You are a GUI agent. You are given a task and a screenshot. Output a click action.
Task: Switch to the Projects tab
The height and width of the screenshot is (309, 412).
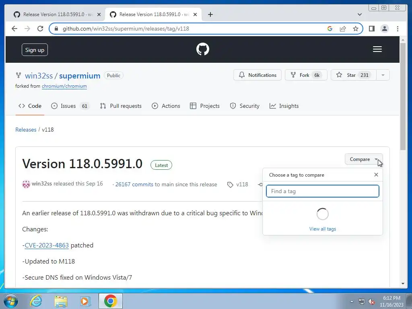tap(205, 106)
